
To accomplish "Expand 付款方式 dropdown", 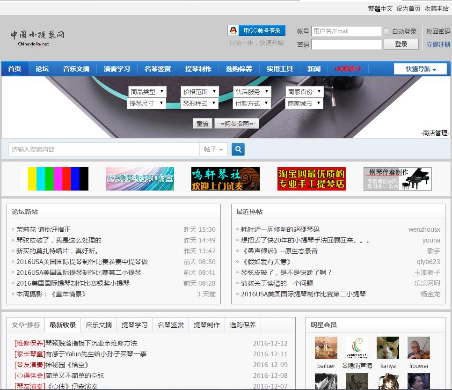I will point(252,103).
